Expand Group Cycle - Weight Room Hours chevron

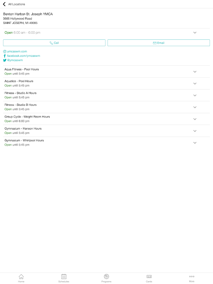(x=195, y=119)
